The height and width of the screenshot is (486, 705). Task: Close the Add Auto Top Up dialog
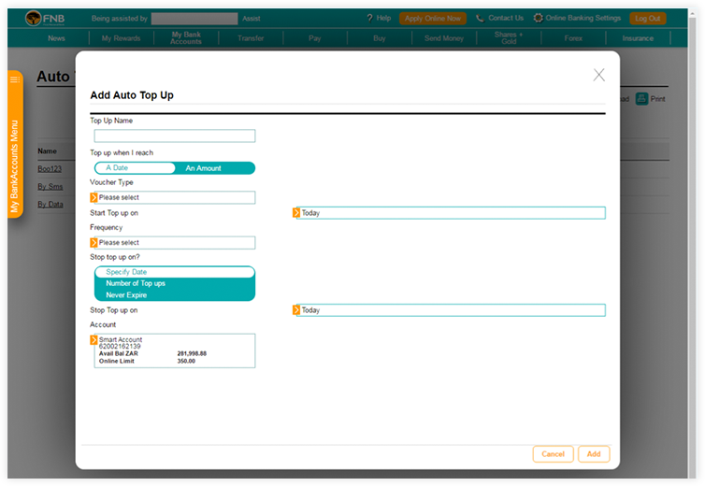pyautogui.click(x=599, y=75)
